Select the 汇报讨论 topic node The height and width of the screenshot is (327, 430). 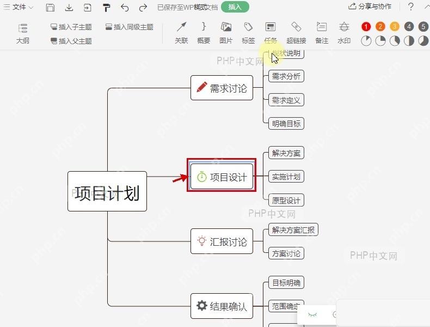click(222, 241)
